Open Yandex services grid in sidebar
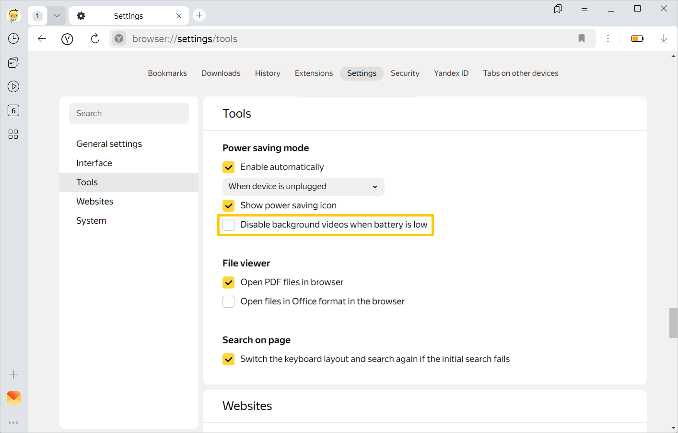678x433 pixels. click(x=13, y=134)
